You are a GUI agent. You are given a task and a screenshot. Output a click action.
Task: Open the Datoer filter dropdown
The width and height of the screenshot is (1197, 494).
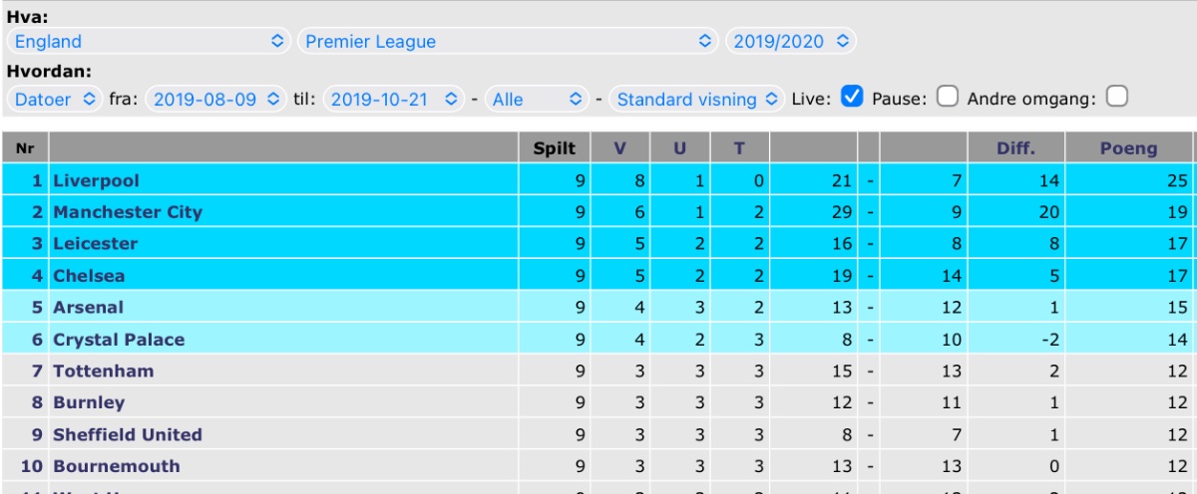click(54, 99)
